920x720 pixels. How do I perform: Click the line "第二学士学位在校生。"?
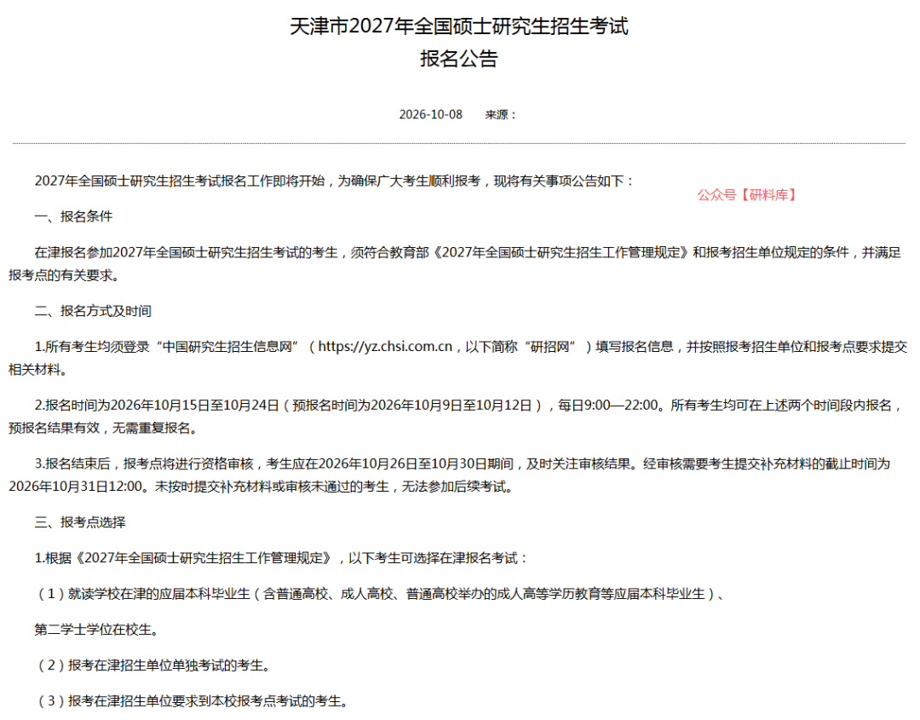96,630
